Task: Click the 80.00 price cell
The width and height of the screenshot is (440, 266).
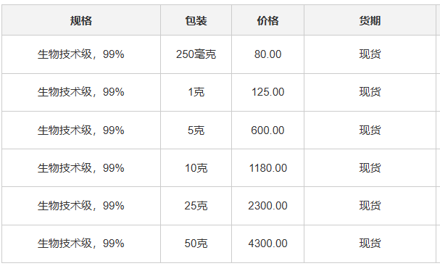Action: [x=267, y=54]
